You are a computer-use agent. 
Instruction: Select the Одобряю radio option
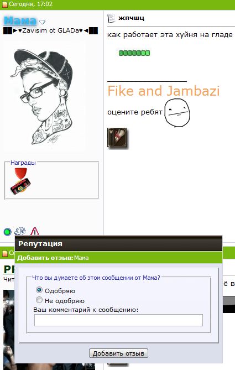(x=39, y=290)
